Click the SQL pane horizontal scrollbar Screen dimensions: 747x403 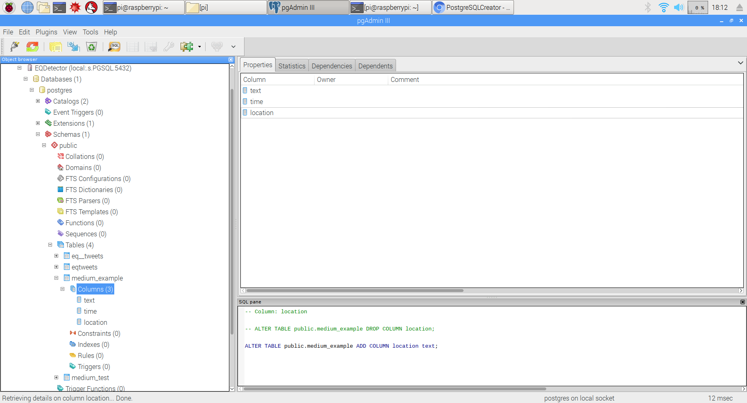click(394, 389)
